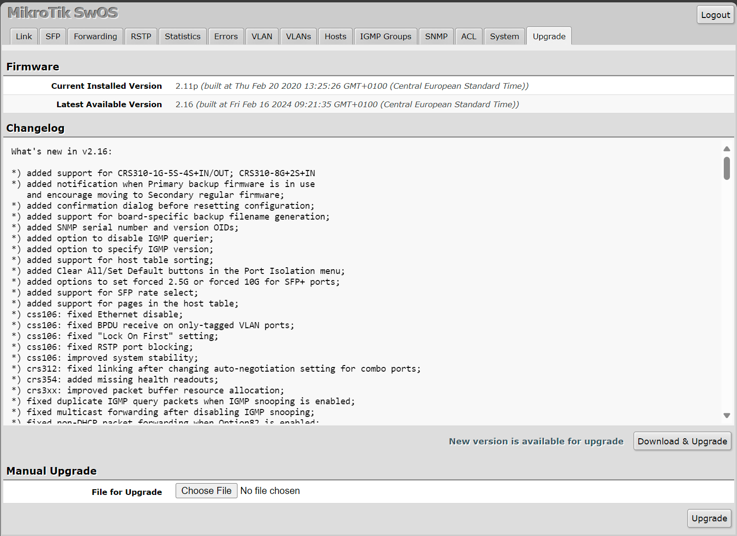Go to the RSTP tab
Screen dimensions: 737x536
pos(141,36)
